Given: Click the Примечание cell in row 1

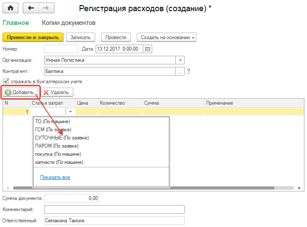Looking at the screenshot, I should [254, 112].
